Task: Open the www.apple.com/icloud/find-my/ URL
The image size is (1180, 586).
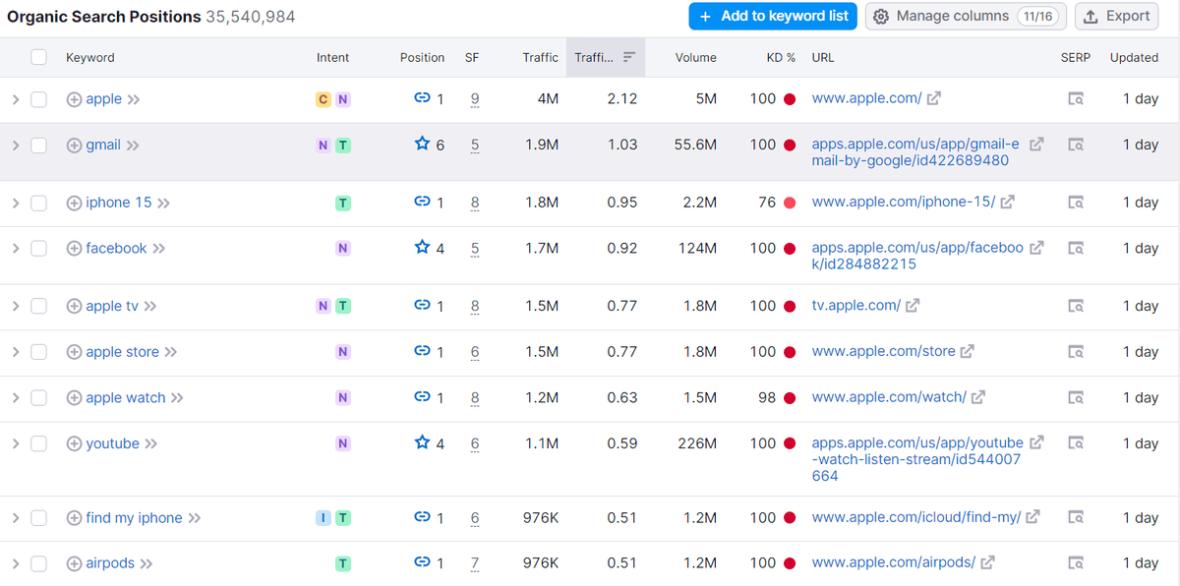Action: coord(916,518)
